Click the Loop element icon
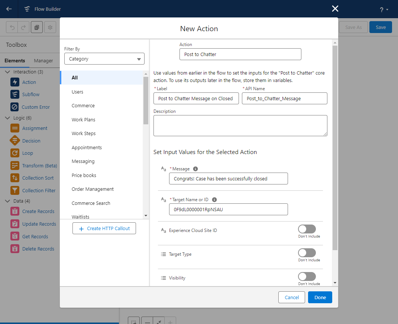The width and height of the screenshot is (398, 324). coord(15,153)
